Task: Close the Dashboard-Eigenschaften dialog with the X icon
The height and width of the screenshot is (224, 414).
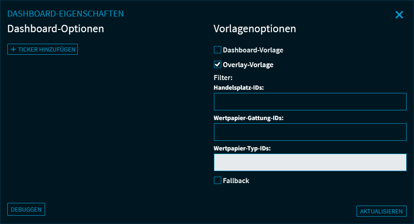Action: 399,15
